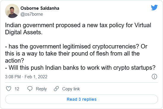The image size is (163, 109).
Task: Click the word action? in the tweet
Action: [15, 61]
